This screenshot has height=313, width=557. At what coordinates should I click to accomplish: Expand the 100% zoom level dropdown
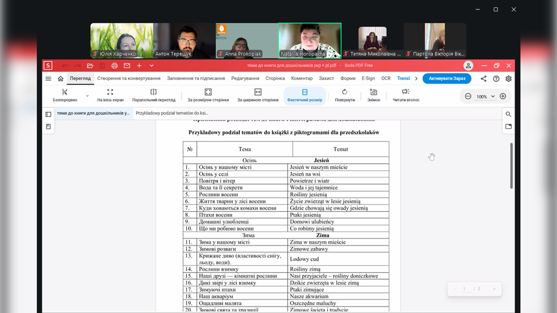493,97
